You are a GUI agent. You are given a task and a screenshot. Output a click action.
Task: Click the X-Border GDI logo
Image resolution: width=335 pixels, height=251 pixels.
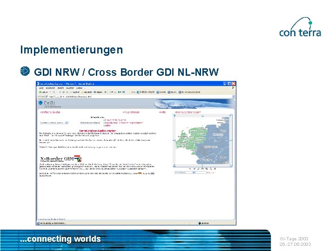[x=61, y=159]
